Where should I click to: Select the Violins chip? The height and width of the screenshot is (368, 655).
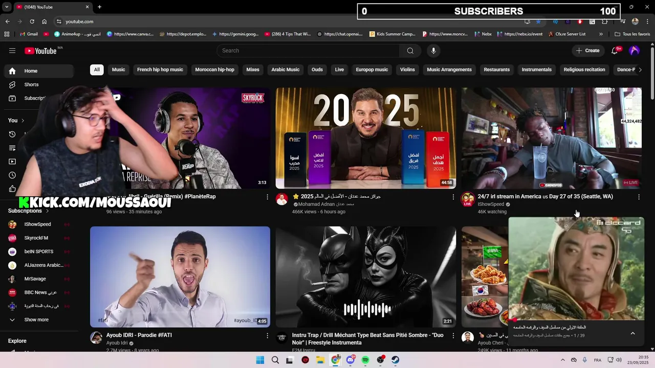407,70
